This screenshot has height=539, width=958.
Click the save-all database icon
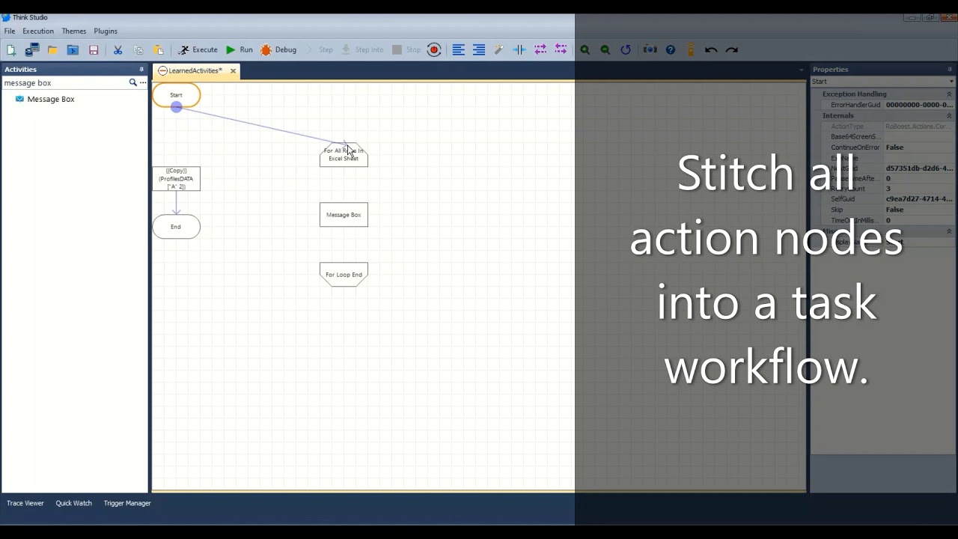(x=32, y=50)
